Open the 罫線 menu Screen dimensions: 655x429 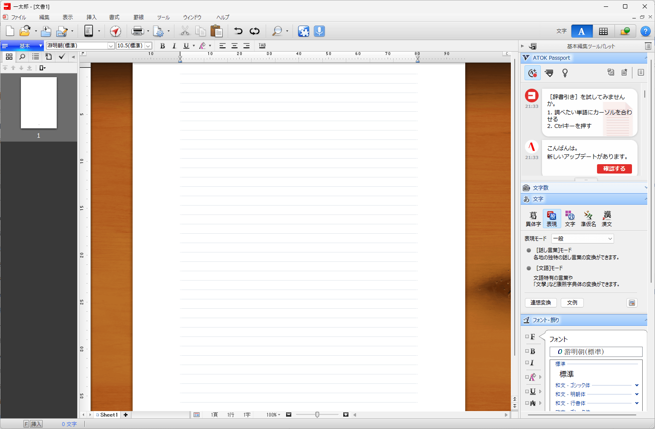click(x=139, y=17)
